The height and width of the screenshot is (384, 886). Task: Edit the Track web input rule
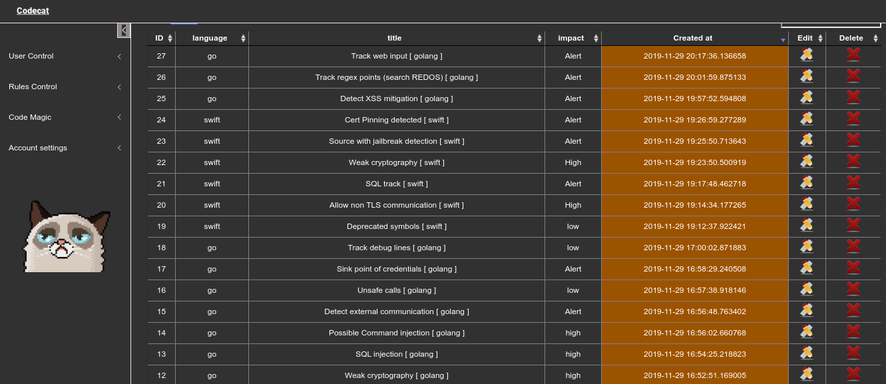pos(806,56)
